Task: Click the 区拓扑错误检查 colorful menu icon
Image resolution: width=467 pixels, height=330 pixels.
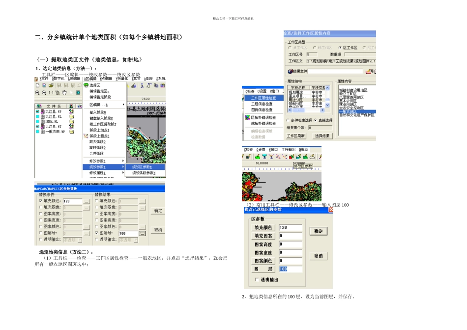Action: [247, 117]
